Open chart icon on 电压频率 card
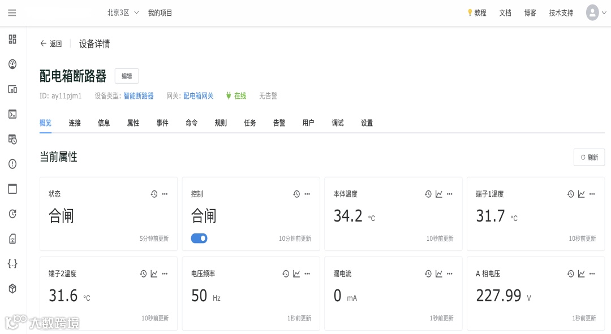Screen dimensions: 611x334 click(296, 274)
